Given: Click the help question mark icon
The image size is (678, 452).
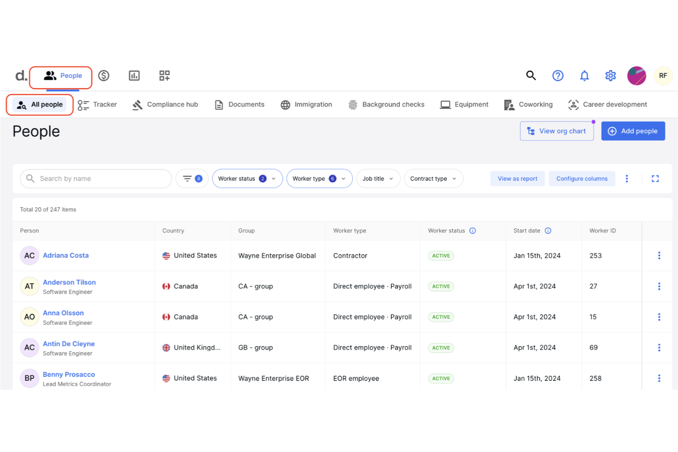Looking at the screenshot, I should pyautogui.click(x=558, y=76).
